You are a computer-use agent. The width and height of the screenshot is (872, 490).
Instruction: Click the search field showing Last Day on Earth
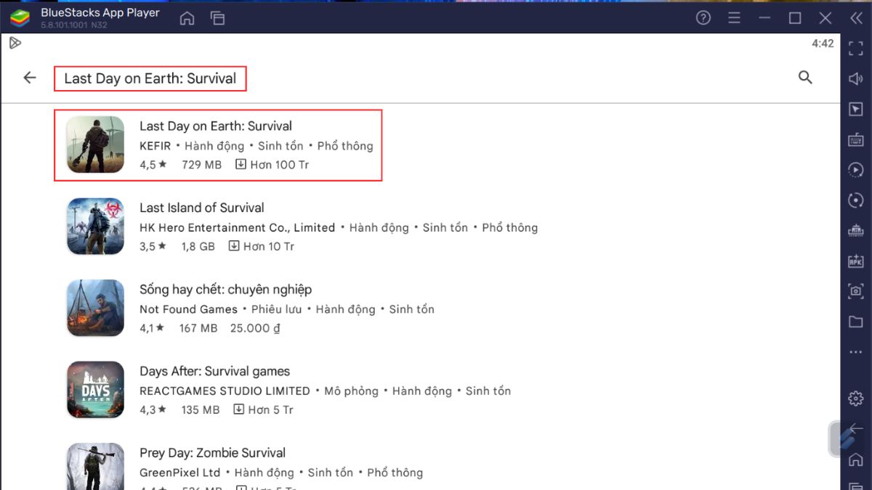(150, 78)
